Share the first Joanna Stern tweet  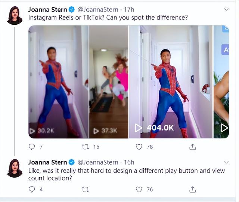point(193,147)
